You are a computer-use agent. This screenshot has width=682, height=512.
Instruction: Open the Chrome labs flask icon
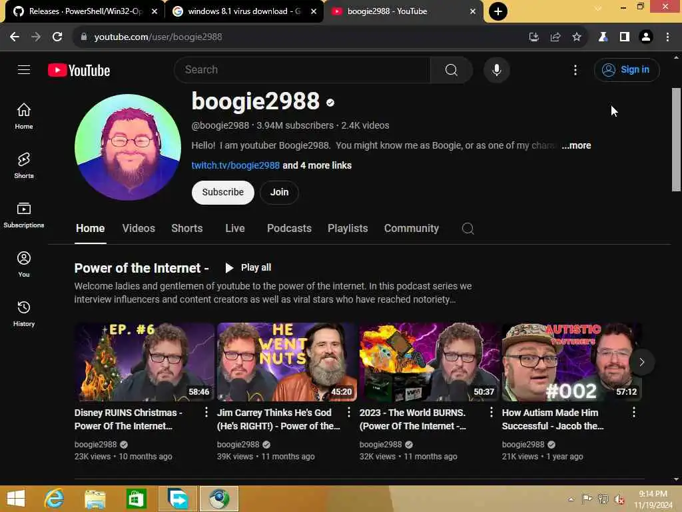click(602, 37)
